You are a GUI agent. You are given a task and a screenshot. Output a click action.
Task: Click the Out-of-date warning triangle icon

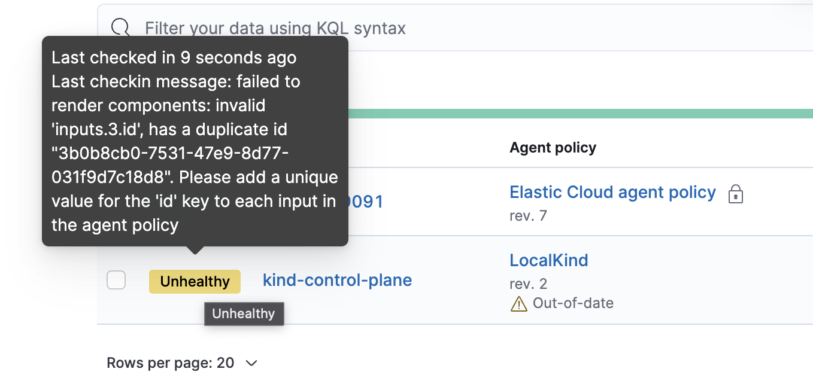tap(518, 303)
